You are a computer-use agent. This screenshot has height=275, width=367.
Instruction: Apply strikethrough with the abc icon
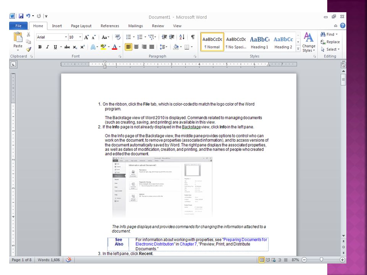67,47
